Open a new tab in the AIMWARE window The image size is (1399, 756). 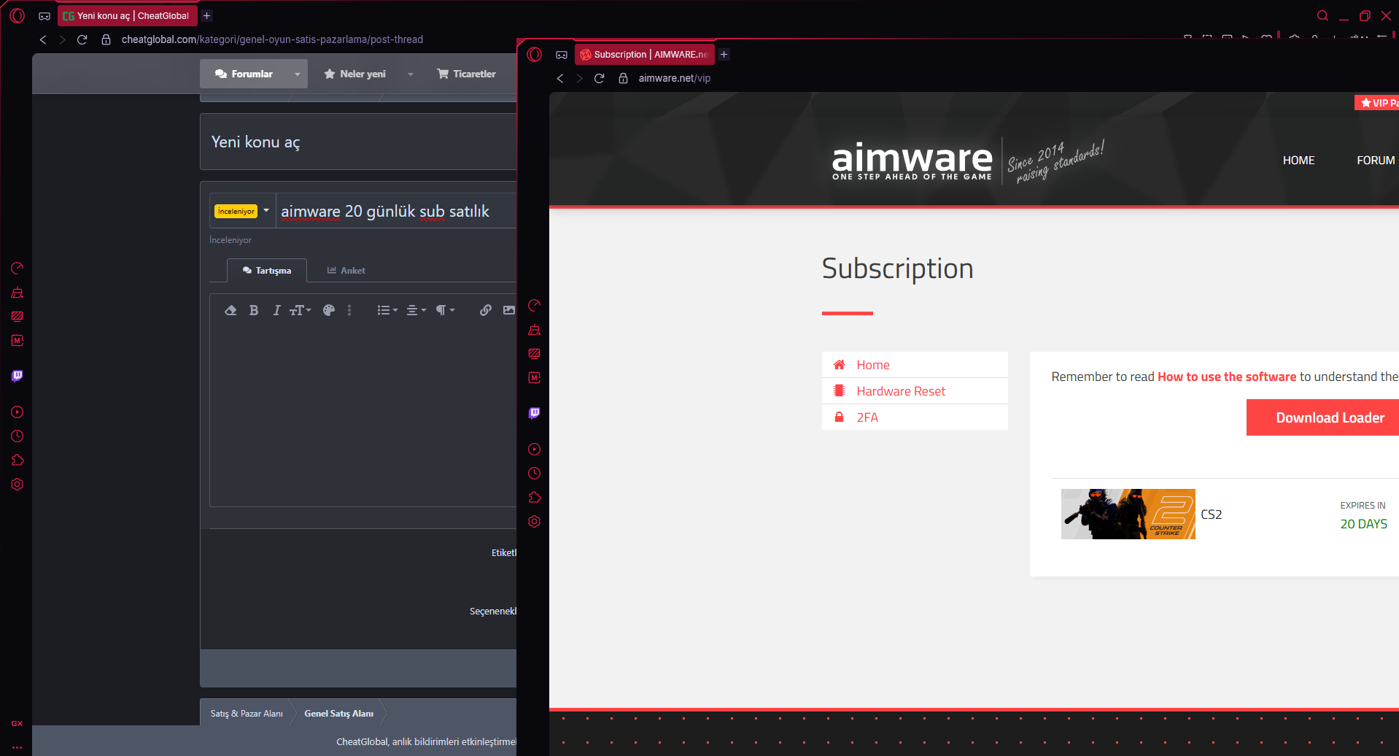pos(724,54)
